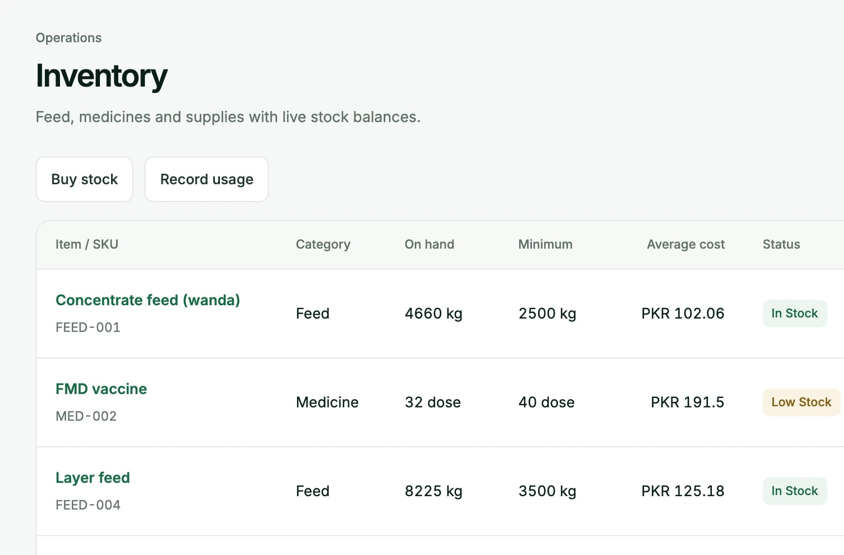This screenshot has width=844, height=555.
Task: Select the MED-002 SKU text
Action: (x=86, y=416)
